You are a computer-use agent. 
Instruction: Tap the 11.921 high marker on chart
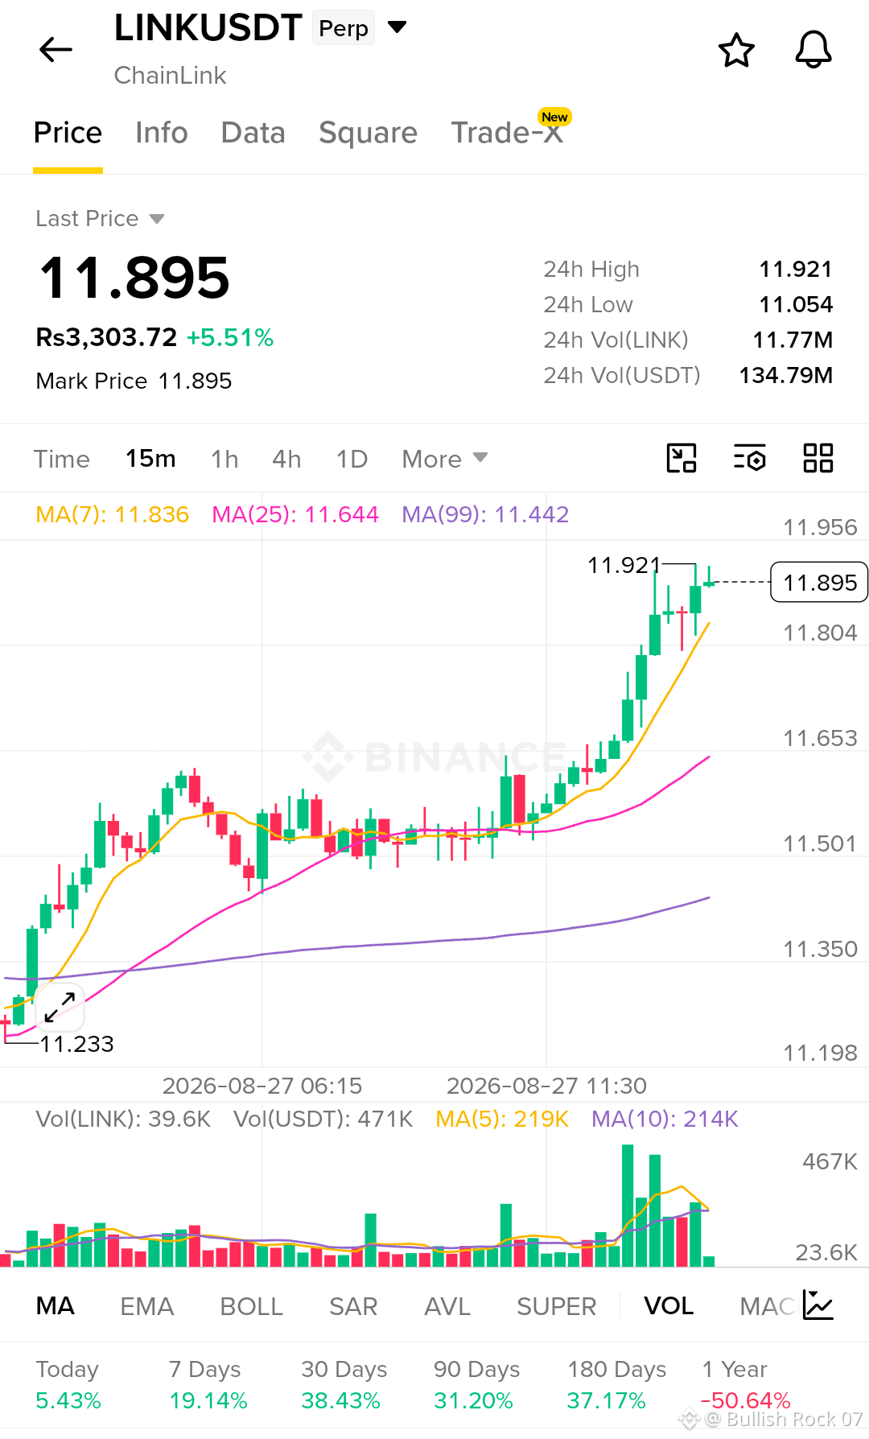(x=624, y=565)
